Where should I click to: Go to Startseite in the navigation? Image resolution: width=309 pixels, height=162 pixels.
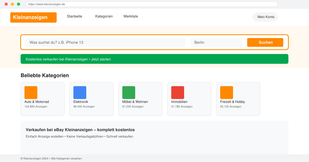click(x=74, y=16)
